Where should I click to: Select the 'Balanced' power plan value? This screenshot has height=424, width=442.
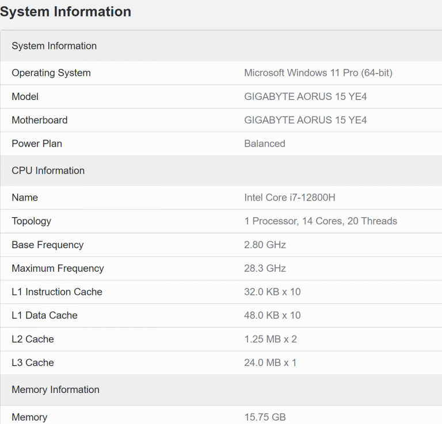265,144
